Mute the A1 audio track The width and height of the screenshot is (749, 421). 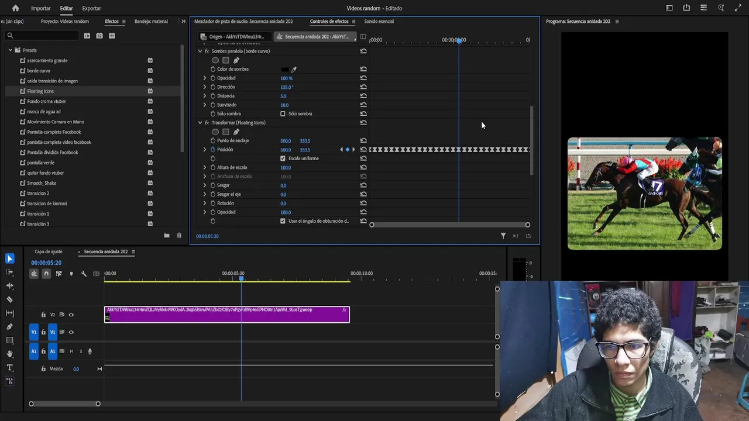(71, 351)
